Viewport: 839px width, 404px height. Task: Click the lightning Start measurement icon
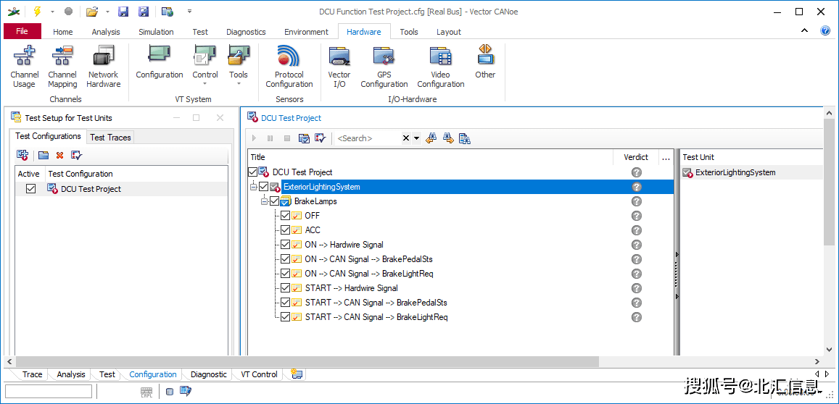[37, 12]
